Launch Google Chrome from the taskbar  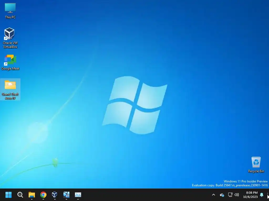point(43,195)
